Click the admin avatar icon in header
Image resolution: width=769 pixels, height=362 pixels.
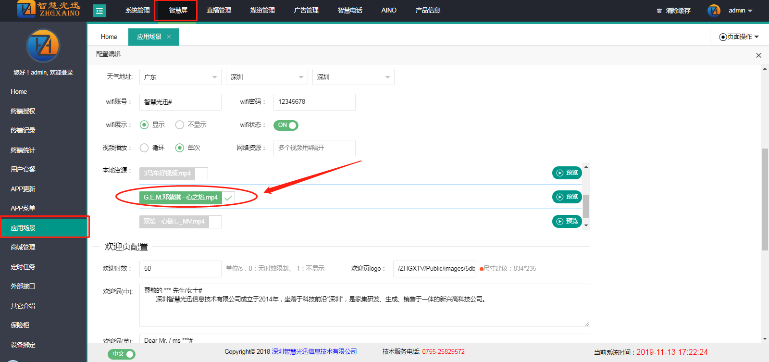point(714,11)
